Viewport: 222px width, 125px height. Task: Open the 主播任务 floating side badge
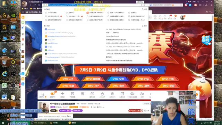click(x=206, y=40)
